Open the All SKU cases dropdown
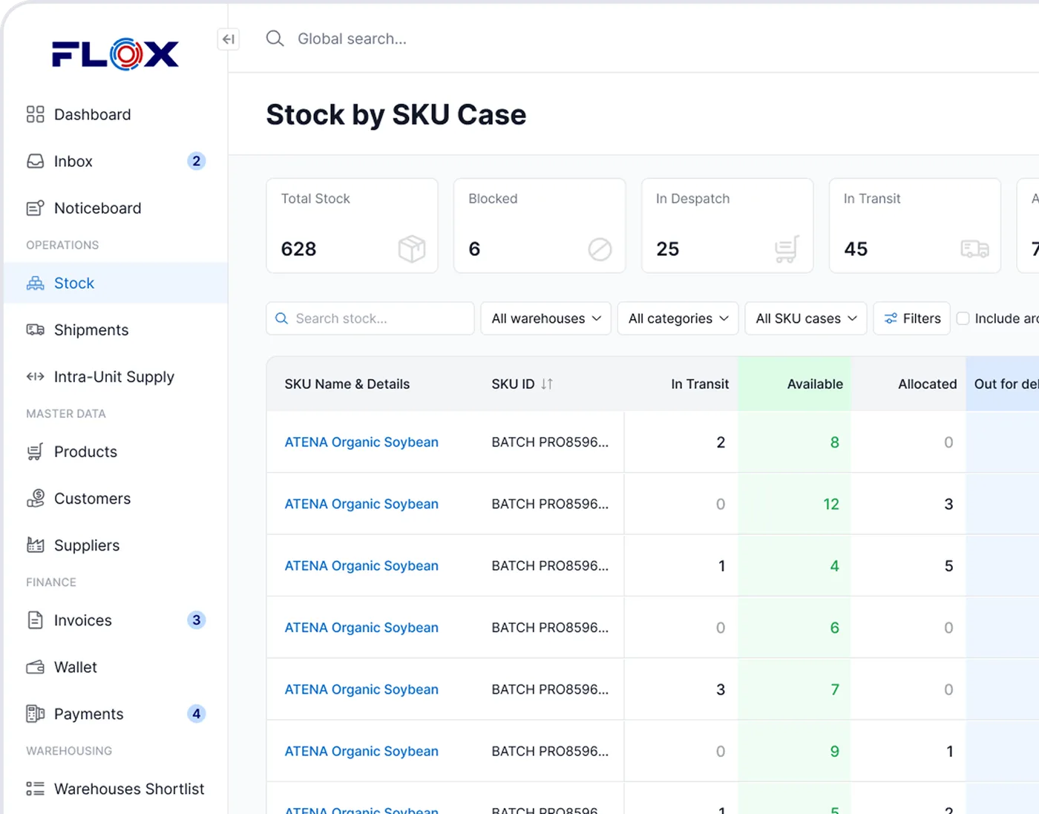 click(805, 318)
